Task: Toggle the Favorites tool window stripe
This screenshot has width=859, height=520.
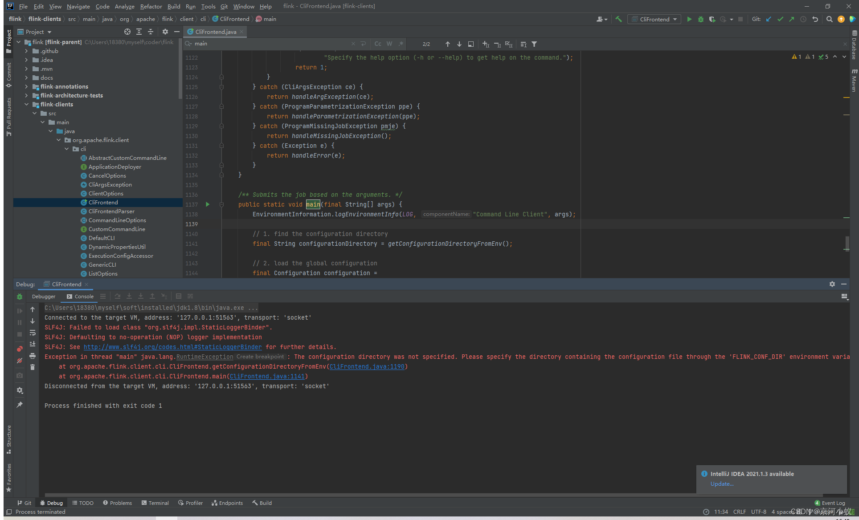Action: click(x=8, y=478)
